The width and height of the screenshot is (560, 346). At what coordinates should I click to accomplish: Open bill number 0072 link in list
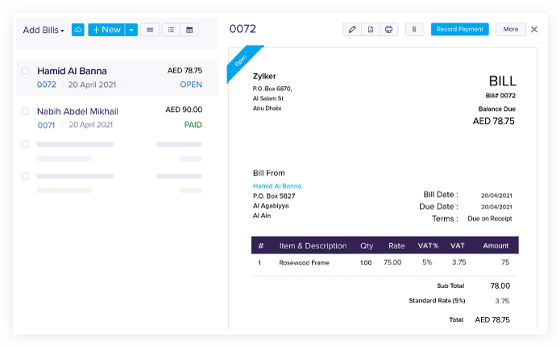click(x=47, y=84)
